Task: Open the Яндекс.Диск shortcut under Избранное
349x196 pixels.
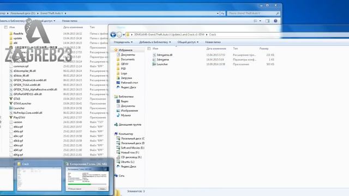Action: (x=128, y=87)
